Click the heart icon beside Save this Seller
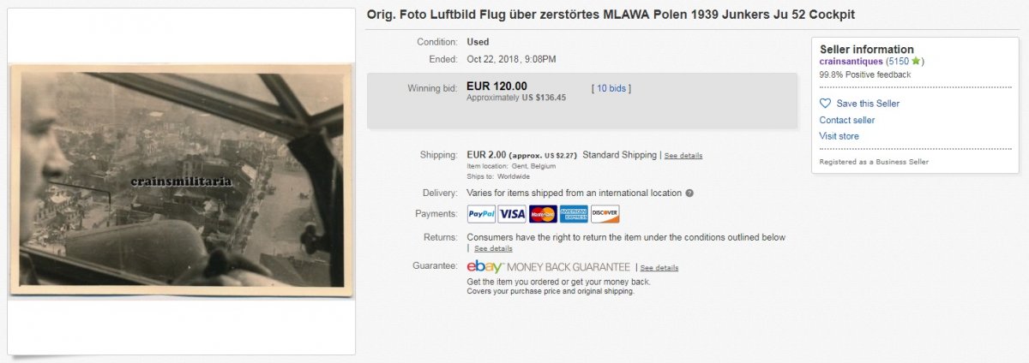 pos(826,104)
